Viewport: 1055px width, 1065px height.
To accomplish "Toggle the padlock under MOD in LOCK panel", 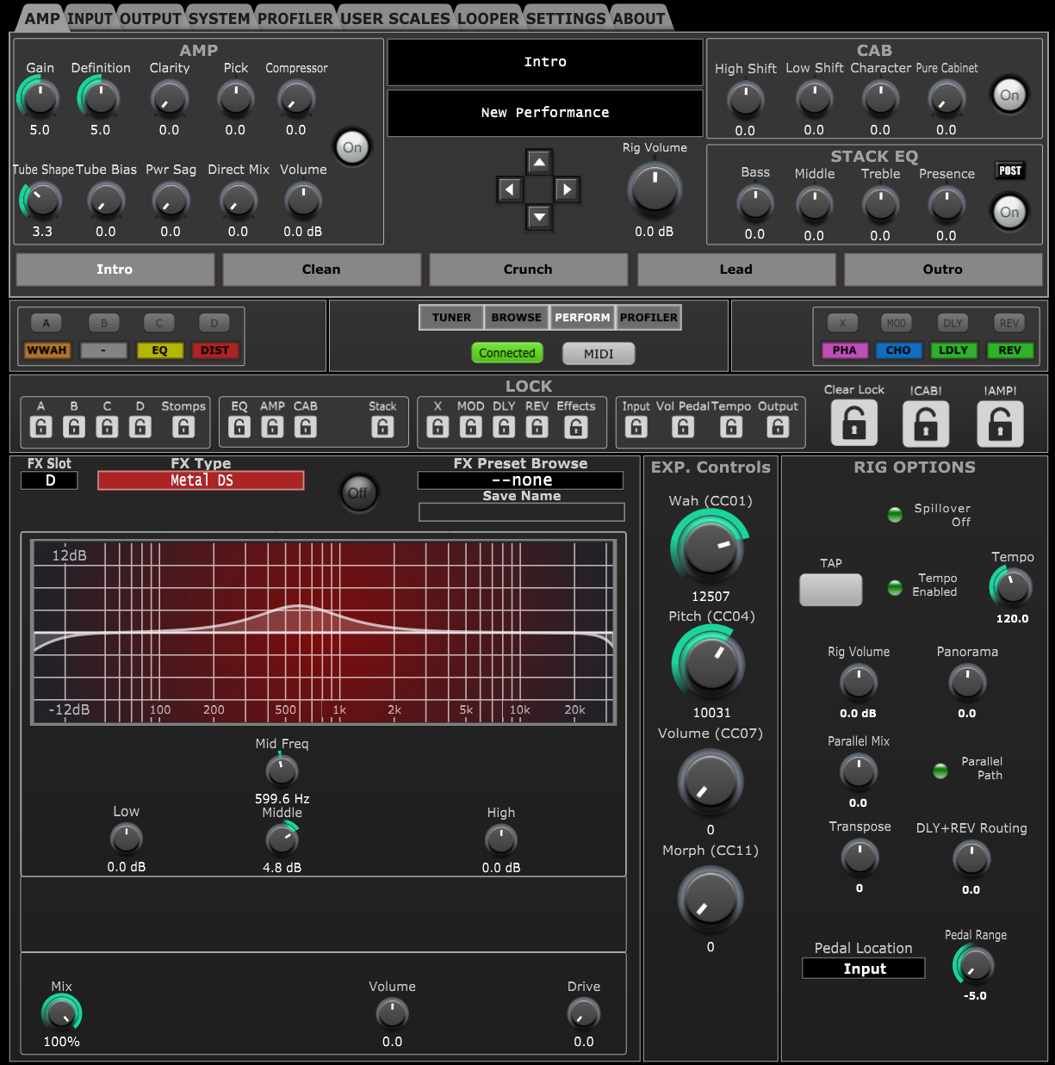I will (470, 426).
